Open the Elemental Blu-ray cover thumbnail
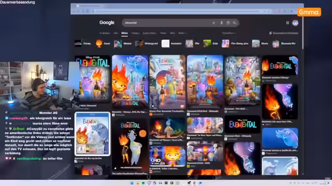The image size is (332, 186). click(92, 134)
